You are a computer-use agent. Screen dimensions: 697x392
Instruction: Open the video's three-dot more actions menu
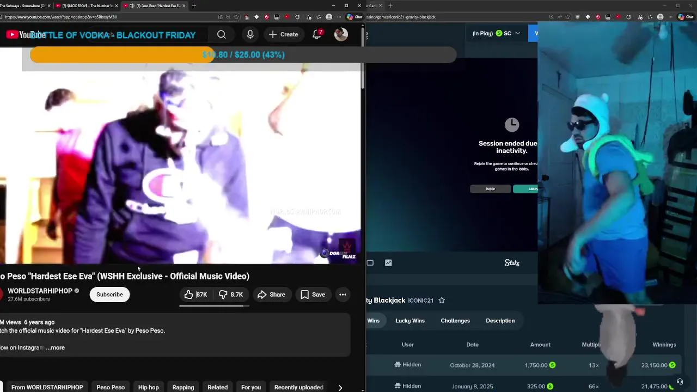[x=343, y=295]
